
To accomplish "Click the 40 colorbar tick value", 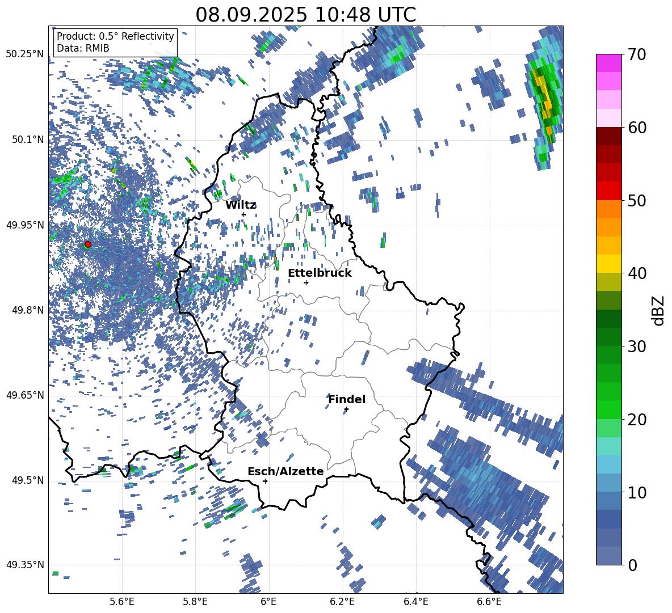I will click(x=637, y=273).
